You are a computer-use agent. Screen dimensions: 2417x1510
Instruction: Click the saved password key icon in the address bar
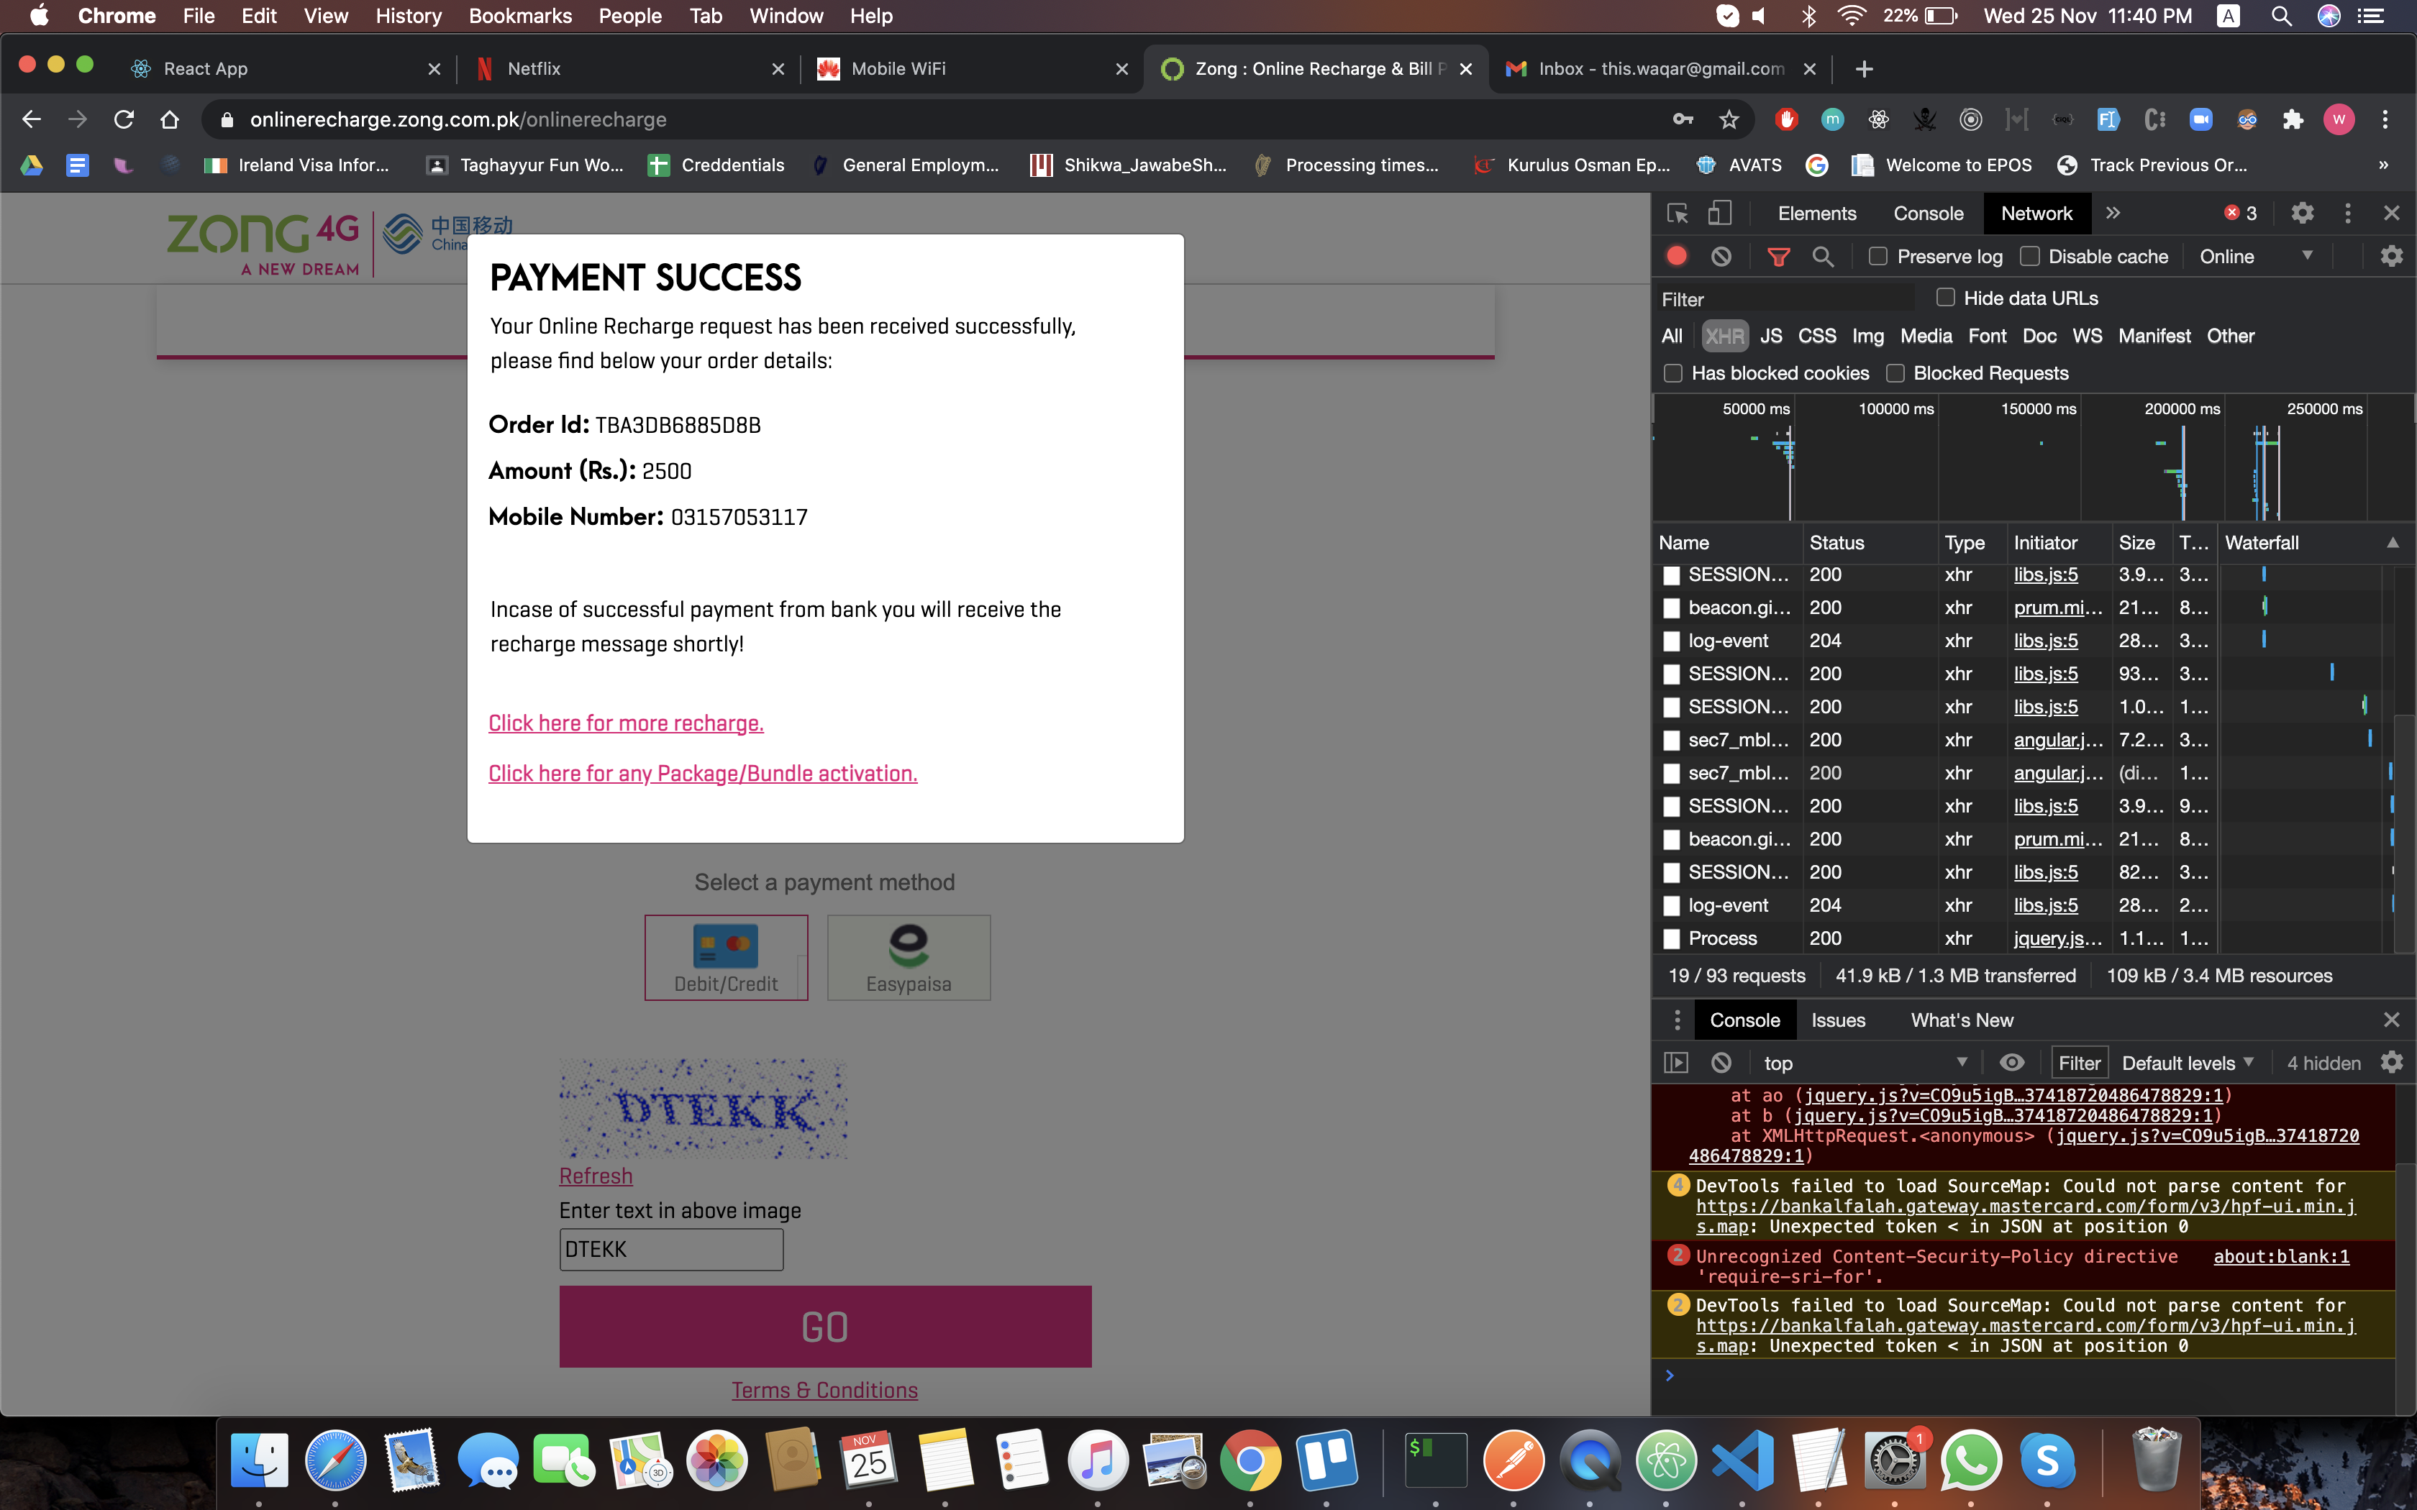[1683, 120]
